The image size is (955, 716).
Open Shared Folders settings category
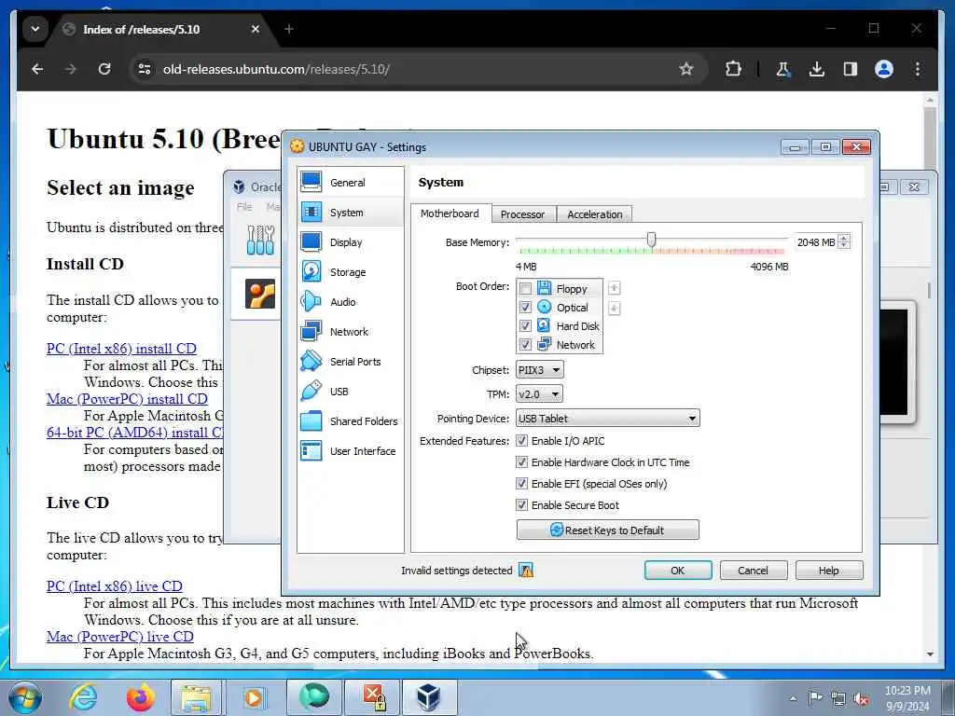click(x=351, y=420)
